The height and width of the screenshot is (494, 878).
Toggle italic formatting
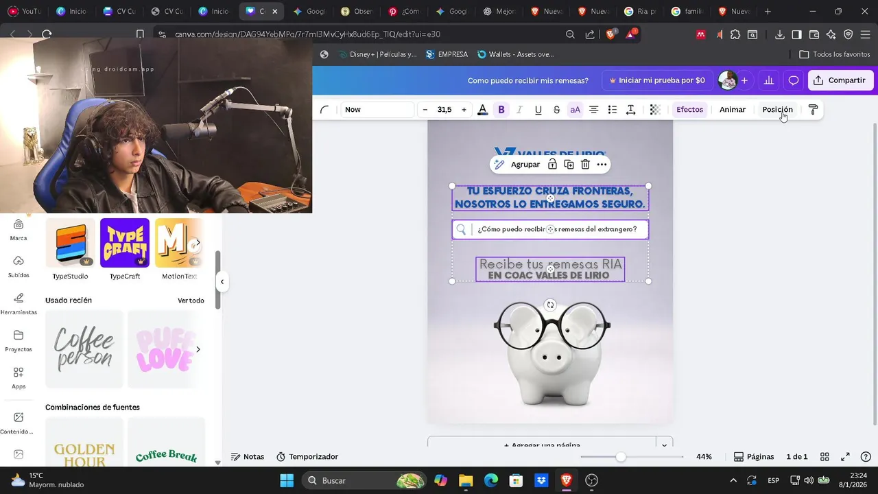tap(519, 110)
